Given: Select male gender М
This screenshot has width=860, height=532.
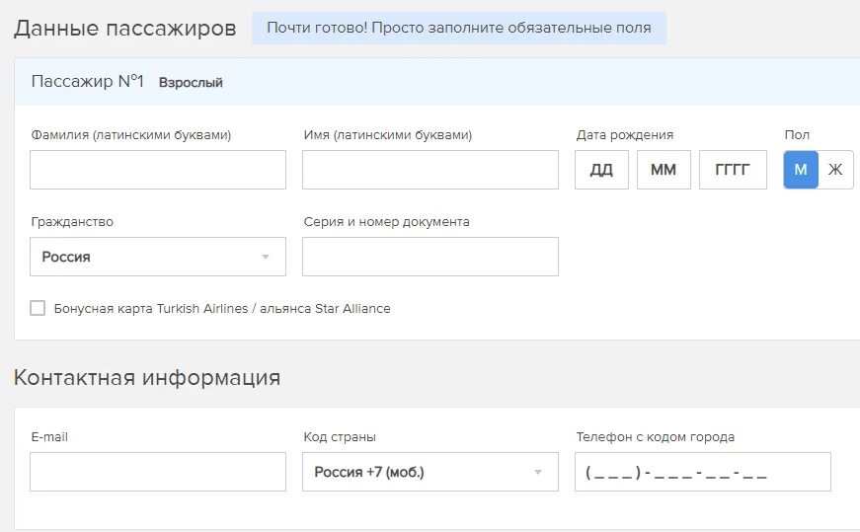Looking at the screenshot, I should [x=801, y=170].
